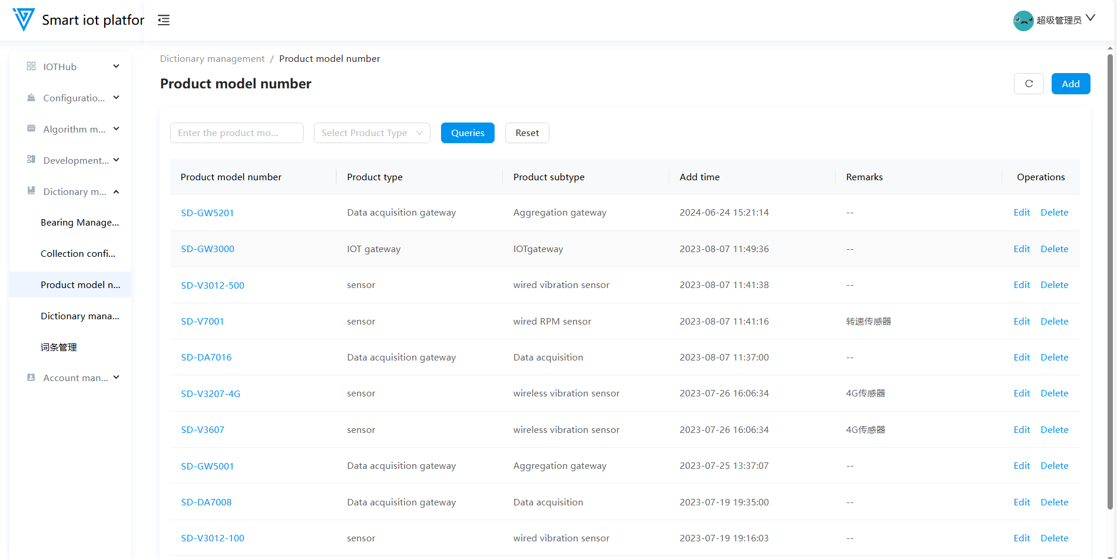Refresh the product model list

[x=1029, y=84]
